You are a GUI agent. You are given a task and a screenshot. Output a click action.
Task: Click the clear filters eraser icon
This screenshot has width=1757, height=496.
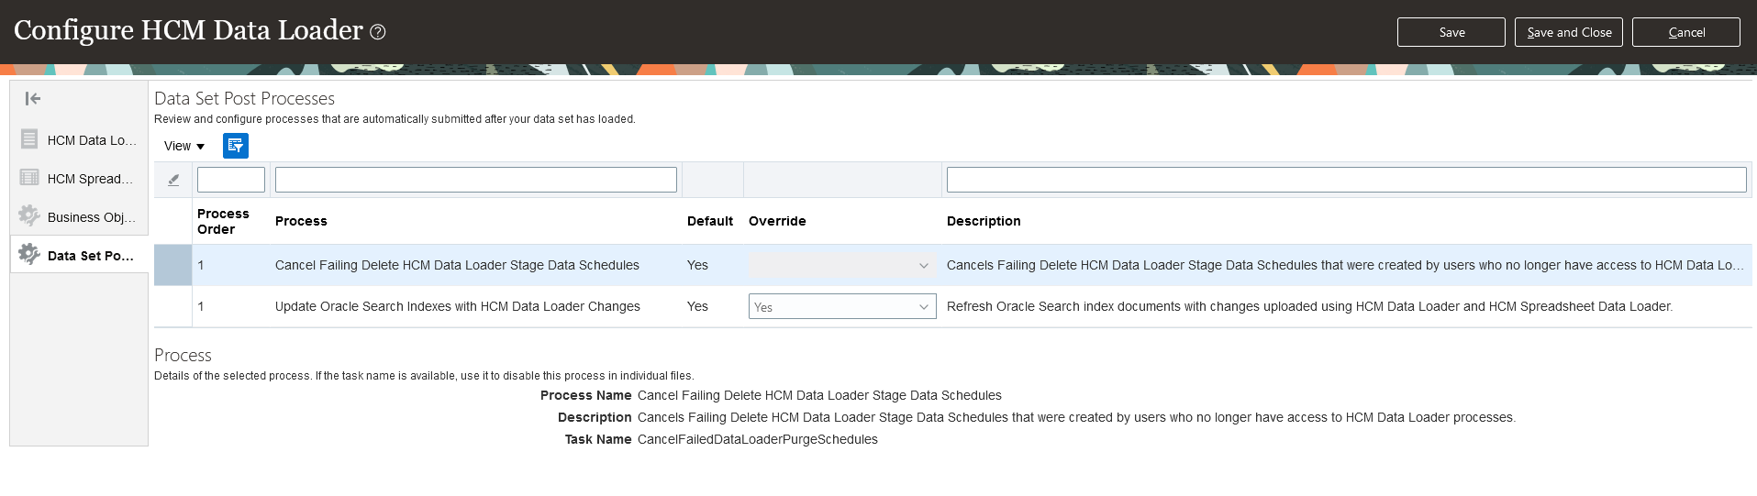click(x=173, y=180)
